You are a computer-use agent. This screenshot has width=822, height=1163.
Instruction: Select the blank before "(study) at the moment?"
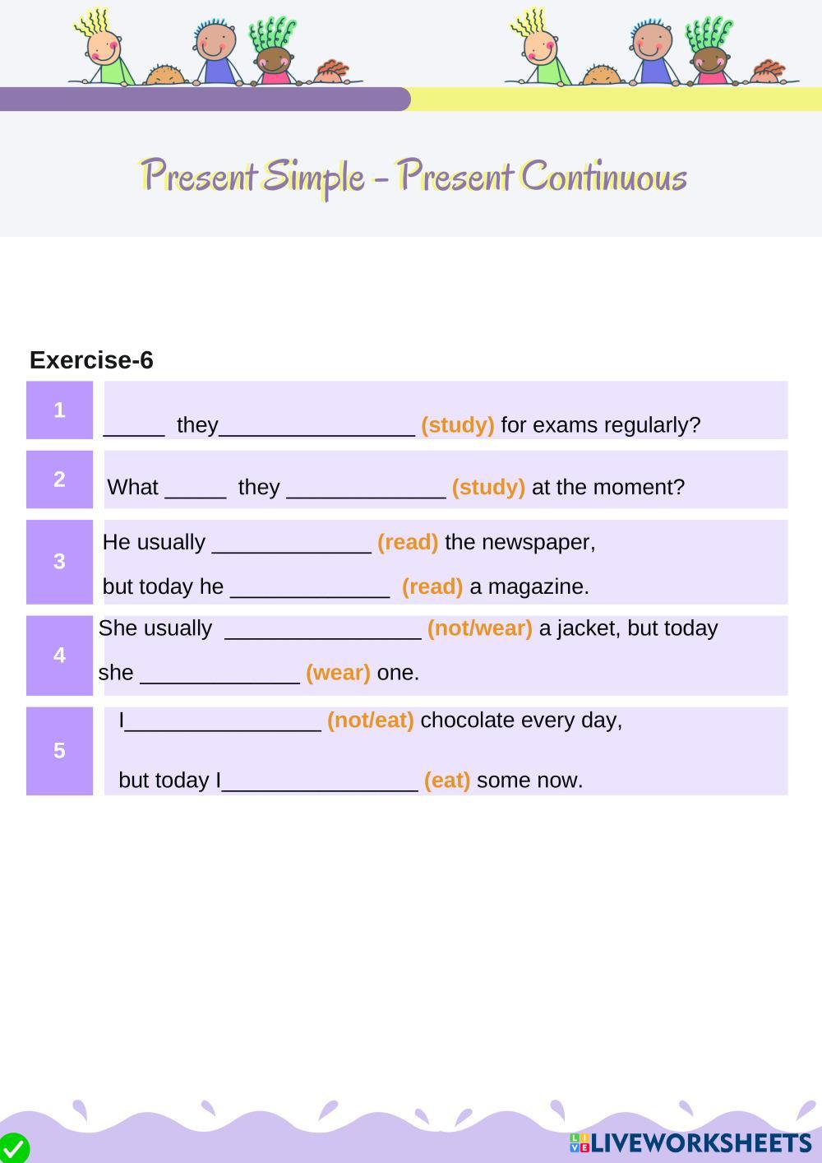[x=366, y=488]
